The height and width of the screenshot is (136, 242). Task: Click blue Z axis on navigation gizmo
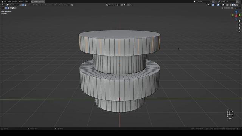click(x=236, y=12)
